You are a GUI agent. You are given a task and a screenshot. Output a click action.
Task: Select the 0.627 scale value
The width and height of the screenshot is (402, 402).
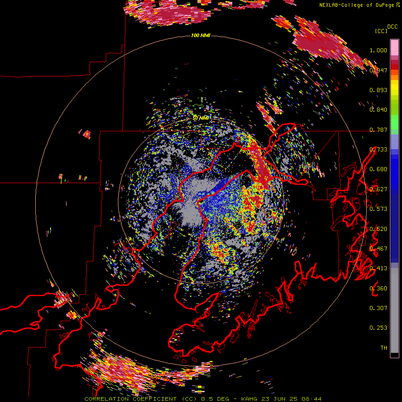(378, 189)
